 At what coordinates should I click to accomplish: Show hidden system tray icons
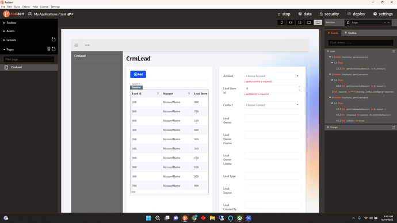[x=353, y=218]
